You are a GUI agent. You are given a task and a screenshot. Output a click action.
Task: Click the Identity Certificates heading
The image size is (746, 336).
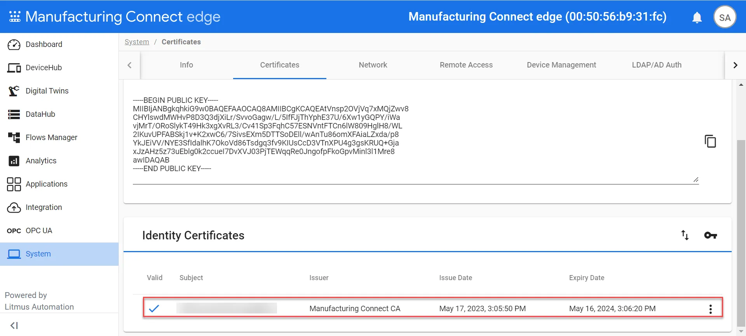(193, 236)
